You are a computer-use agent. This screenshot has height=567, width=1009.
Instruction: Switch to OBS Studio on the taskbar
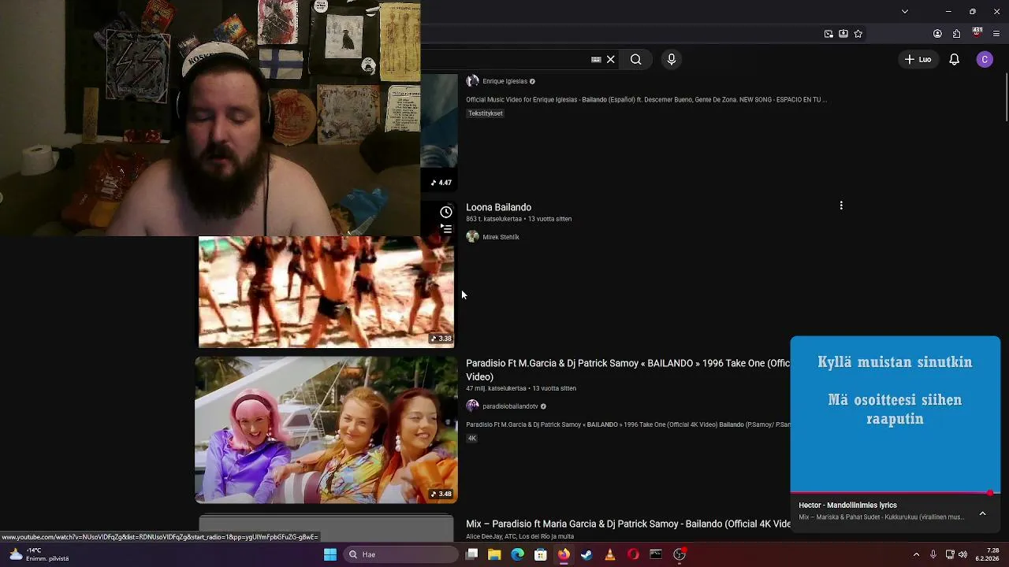(679, 554)
